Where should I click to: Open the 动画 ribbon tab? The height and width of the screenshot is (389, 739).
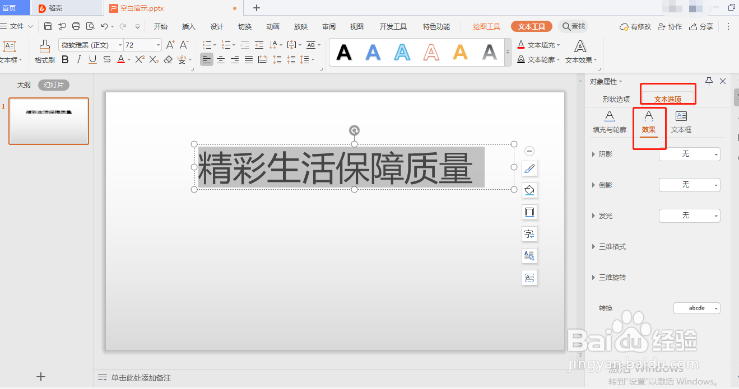(x=273, y=26)
